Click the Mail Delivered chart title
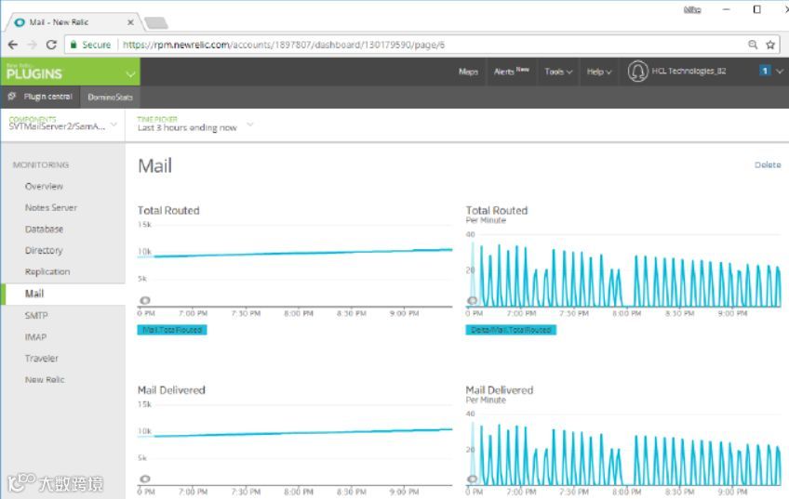Screen dimensions: 789x499 click(171, 390)
